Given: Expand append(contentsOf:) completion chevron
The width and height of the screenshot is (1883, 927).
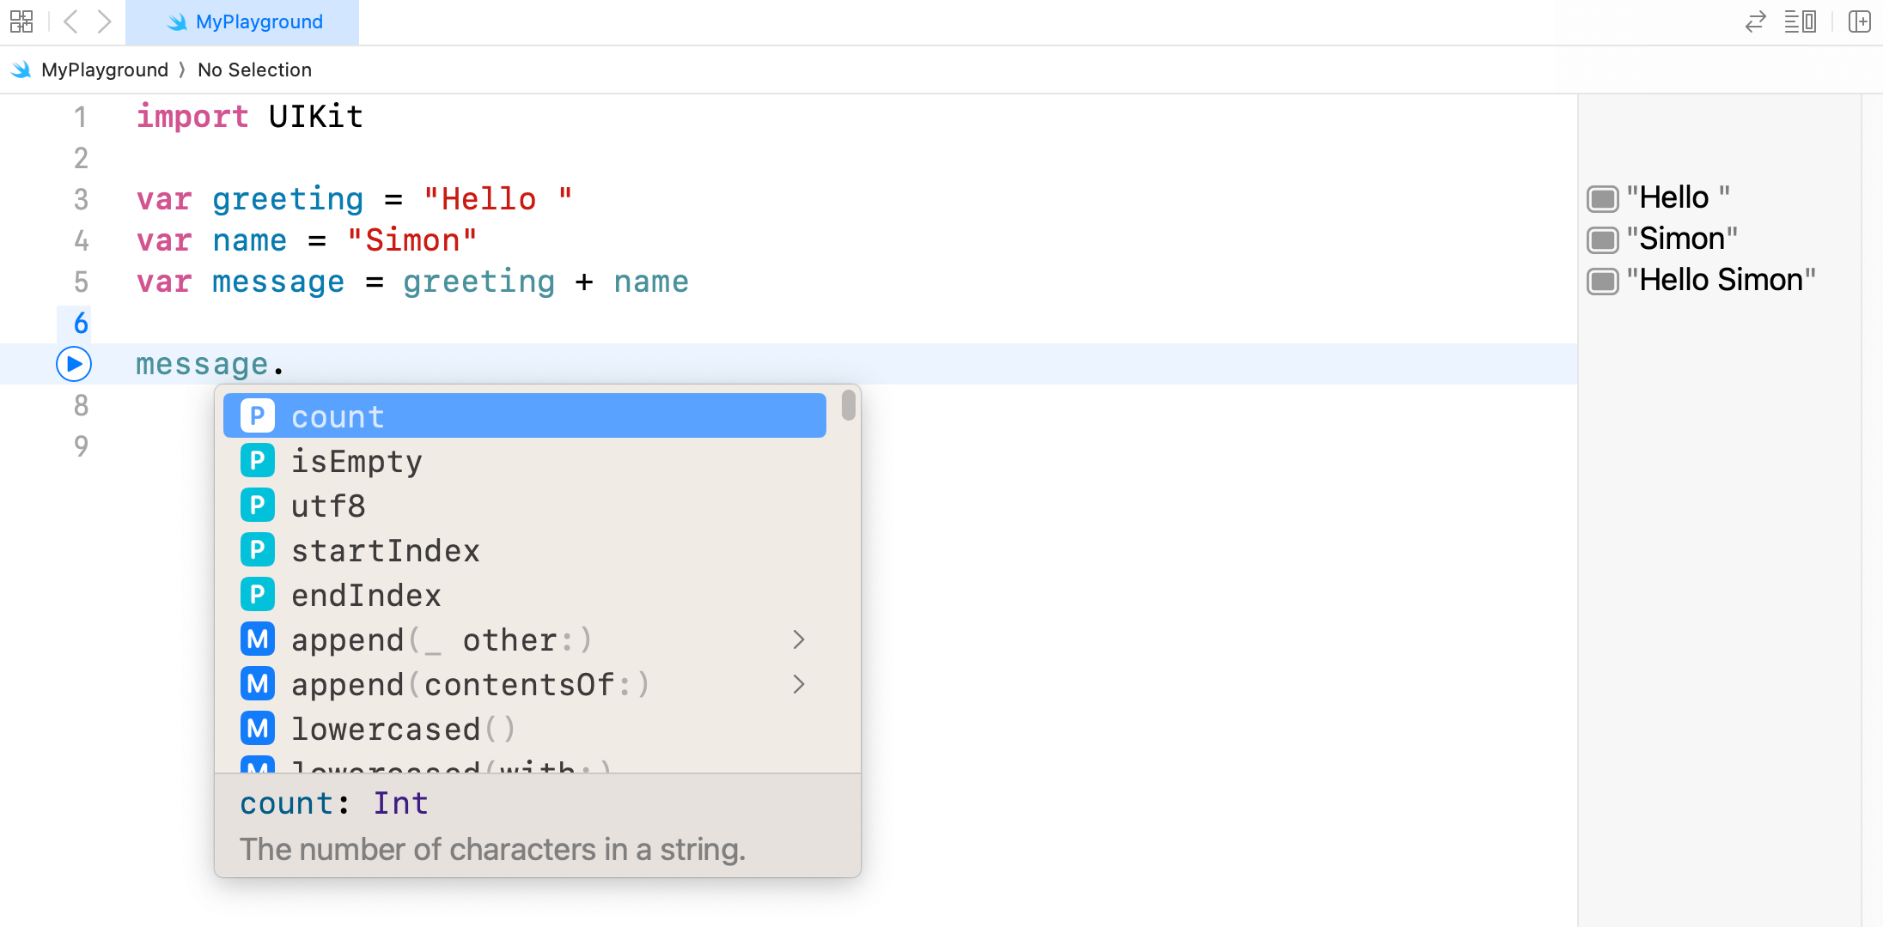Looking at the screenshot, I should (x=798, y=684).
